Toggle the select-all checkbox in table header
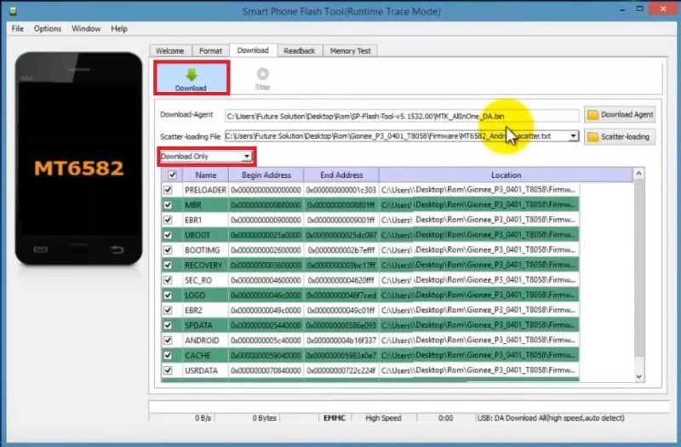681x447 pixels. [173, 175]
